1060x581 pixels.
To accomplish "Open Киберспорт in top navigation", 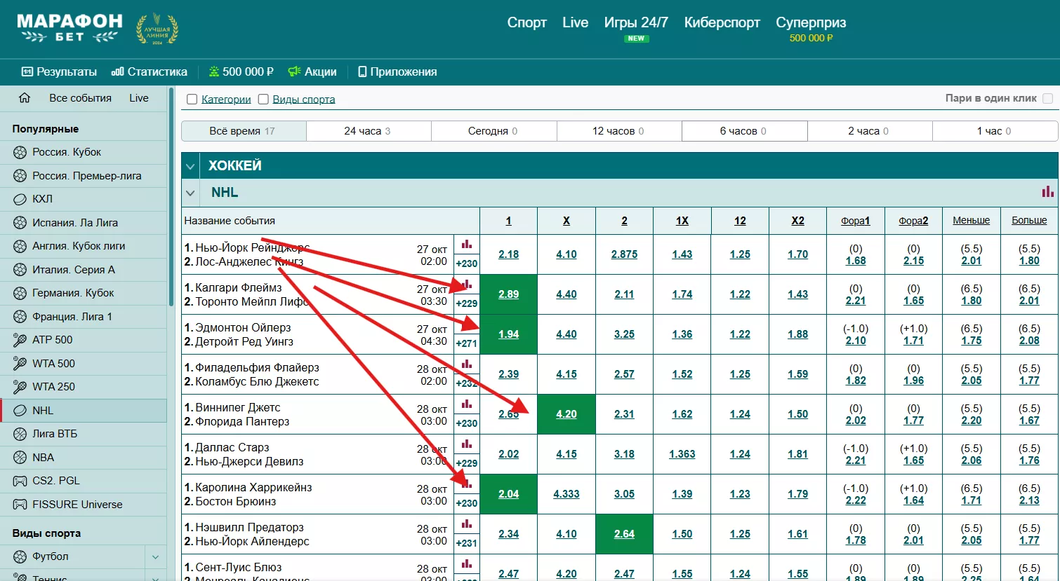I will [x=722, y=22].
